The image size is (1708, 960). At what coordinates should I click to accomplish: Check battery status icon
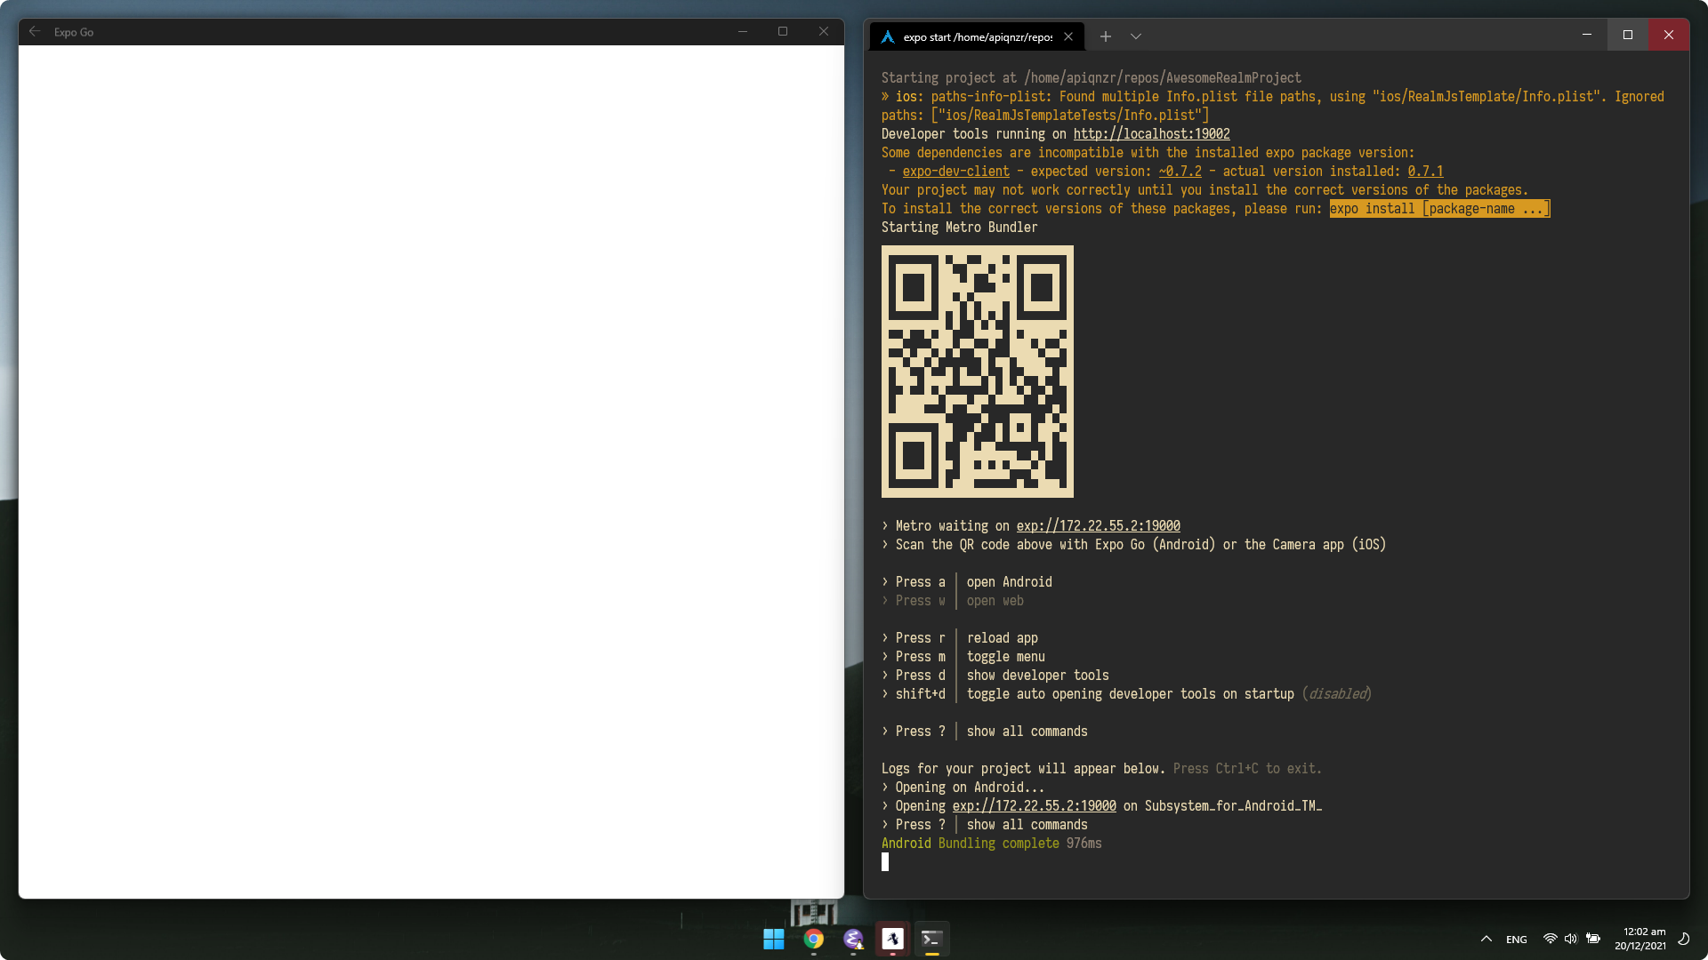(x=1593, y=939)
